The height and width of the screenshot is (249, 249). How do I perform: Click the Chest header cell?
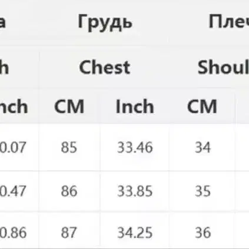click(x=105, y=67)
